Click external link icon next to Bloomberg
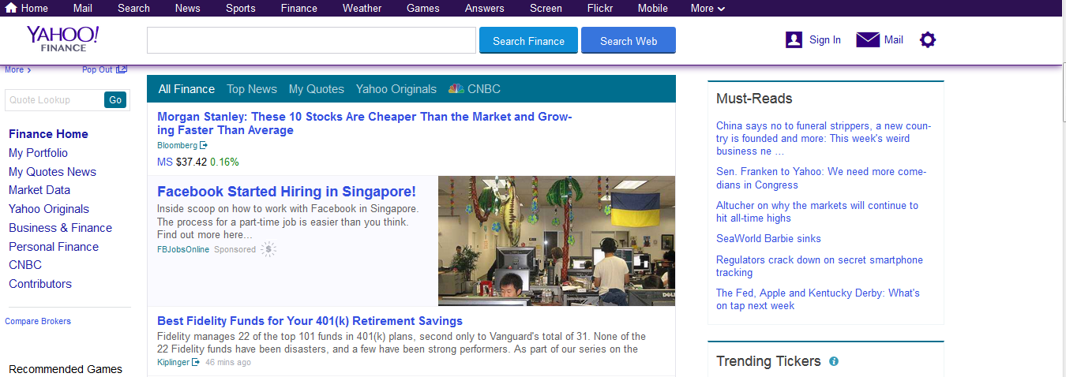 (204, 145)
